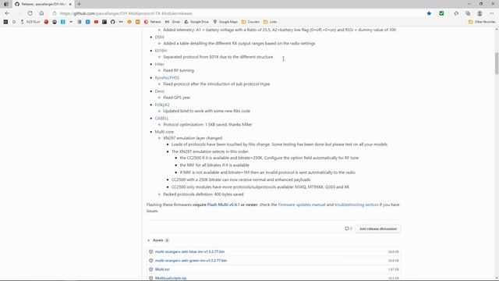Open the Collections icon in toolbar

coord(468,13)
